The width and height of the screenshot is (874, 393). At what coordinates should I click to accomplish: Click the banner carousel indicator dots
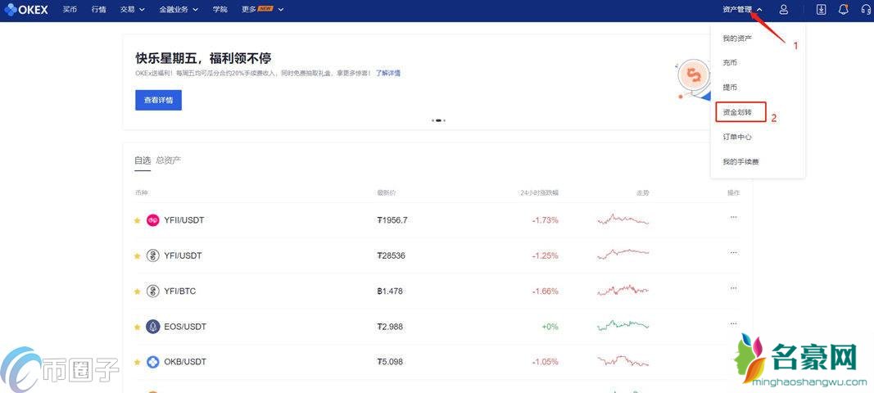click(x=439, y=120)
